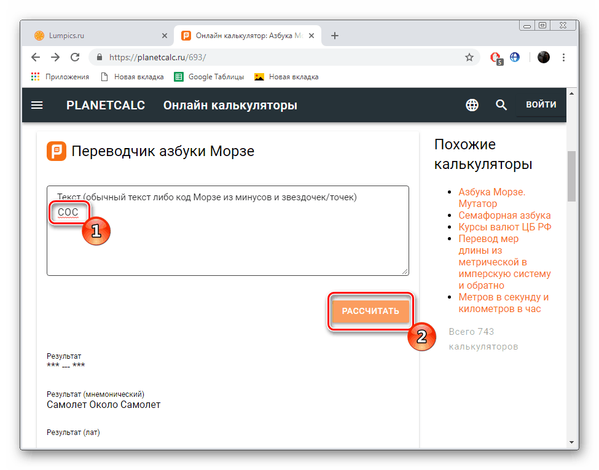Select the Онлайн калькулятор: Азбука tab
The width and height of the screenshot is (599, 470).
click(x=248, y=36)
